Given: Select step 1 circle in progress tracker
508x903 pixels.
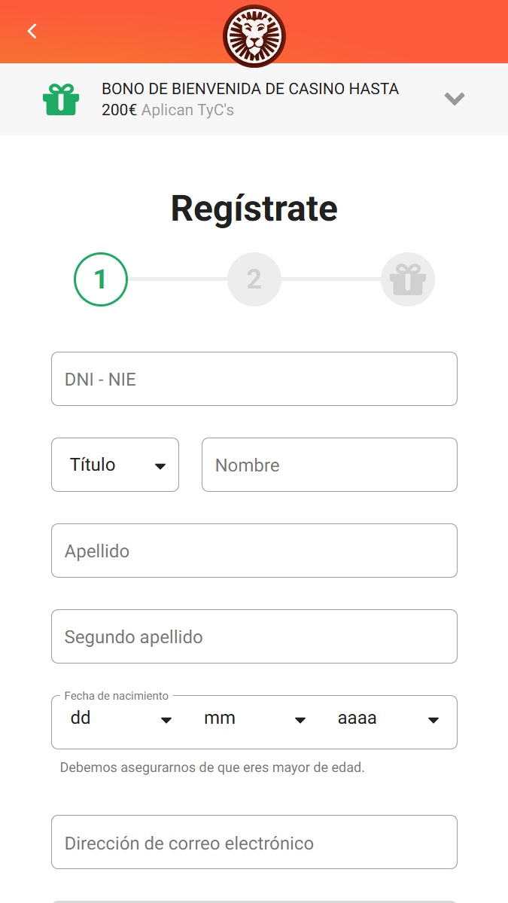Looking at the screenshot, I should click(101, 279).
